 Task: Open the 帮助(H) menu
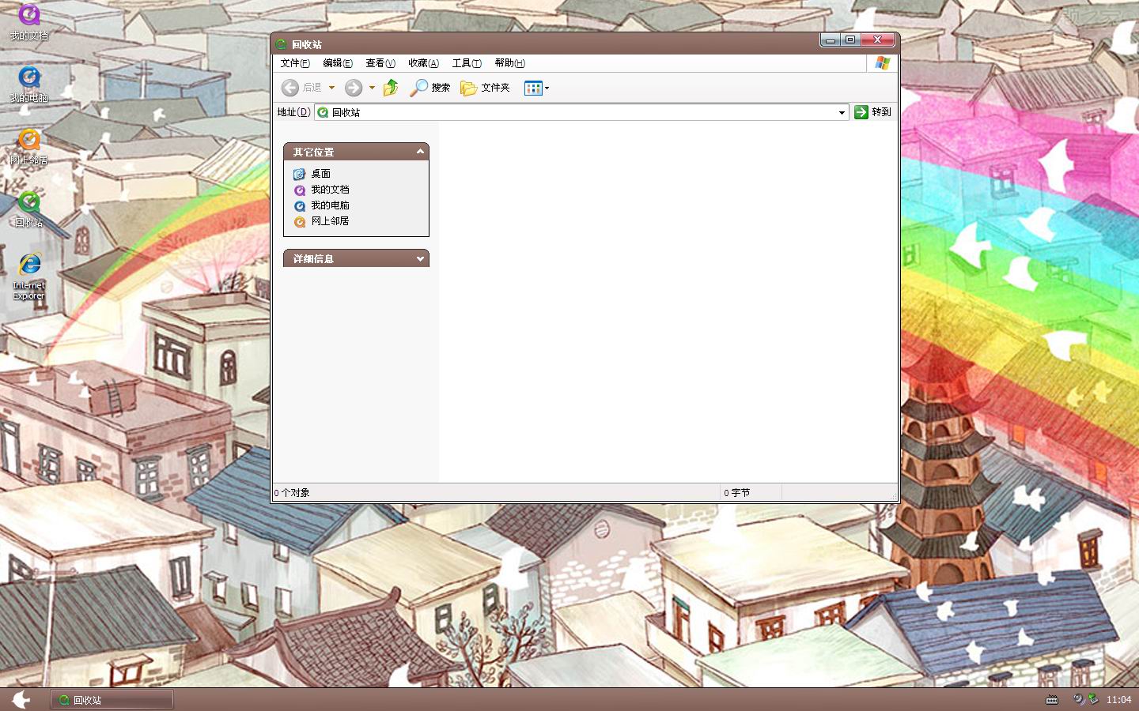point(509,63)
